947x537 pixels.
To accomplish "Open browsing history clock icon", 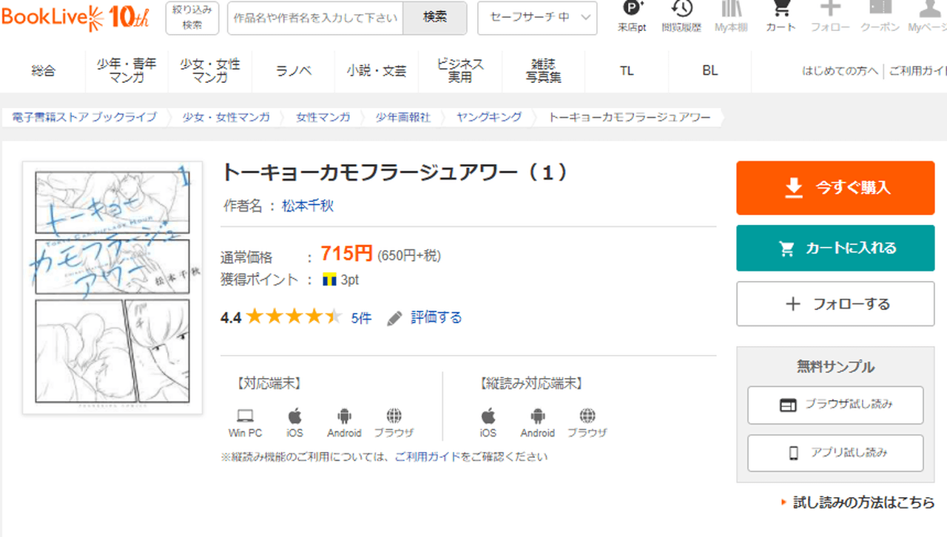I will 681,10.
